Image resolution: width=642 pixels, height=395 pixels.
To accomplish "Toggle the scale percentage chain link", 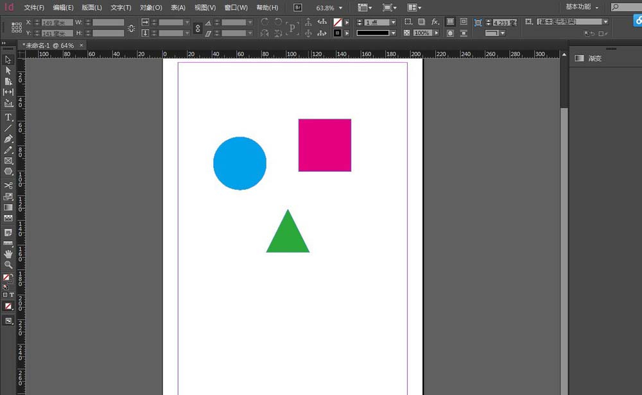I will (197, 28).
